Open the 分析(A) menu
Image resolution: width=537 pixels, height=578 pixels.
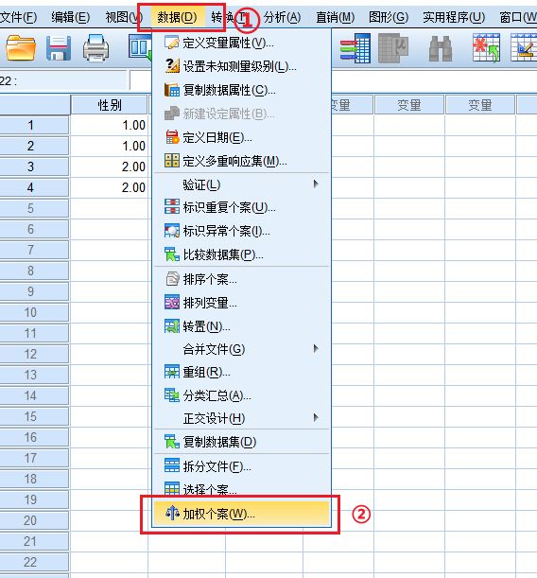point(282,17)
